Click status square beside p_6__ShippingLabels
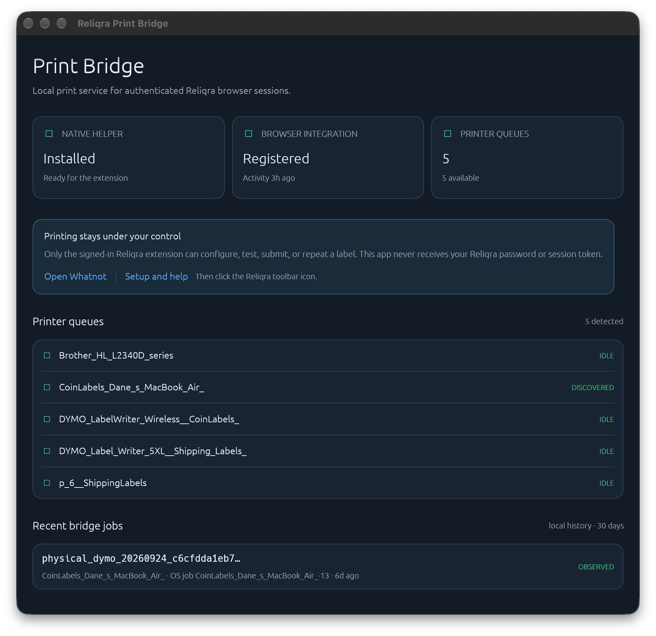The image size is (656, 636). click(47, 483)
